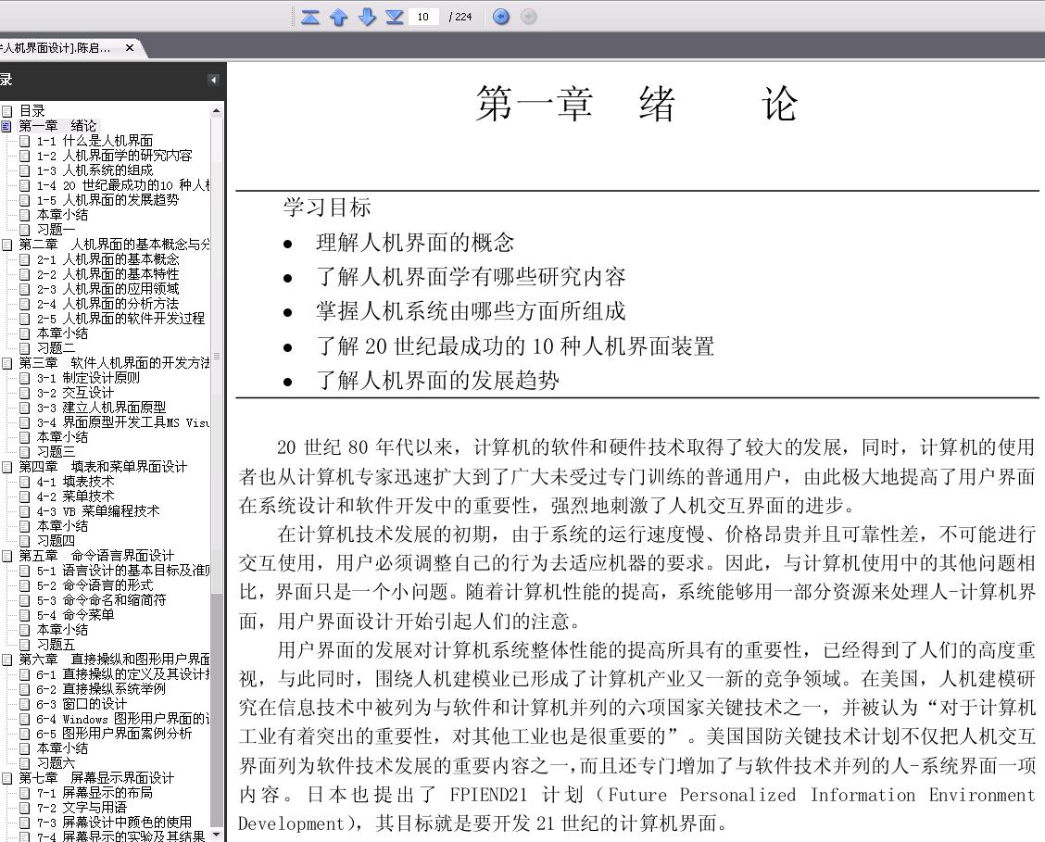Select bookmark 5-4 命令菜单
This screenshot has width=1045, height=842.
click(x=75, y=615)
